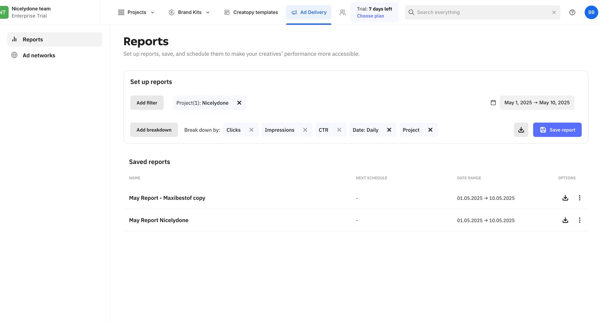Download the report next to Save report
The image size is (602, 324).
pos(521,130)
